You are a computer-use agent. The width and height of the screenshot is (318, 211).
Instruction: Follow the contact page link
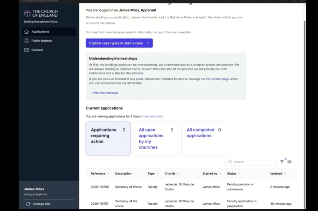point(217,79)
